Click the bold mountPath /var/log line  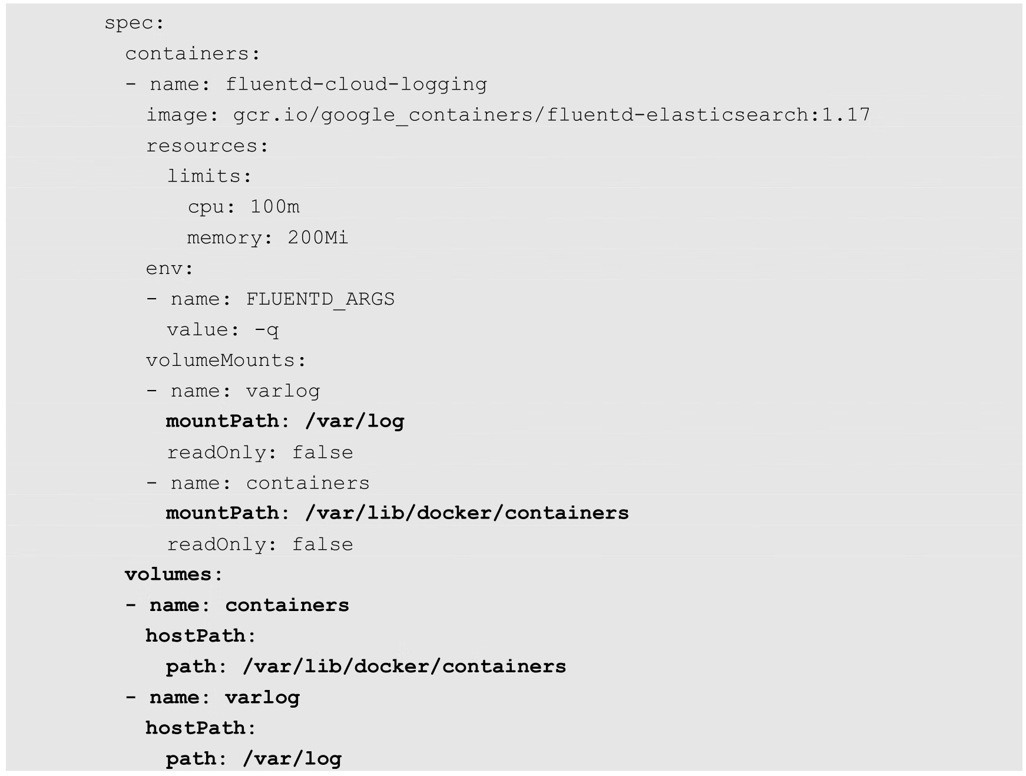285,421
